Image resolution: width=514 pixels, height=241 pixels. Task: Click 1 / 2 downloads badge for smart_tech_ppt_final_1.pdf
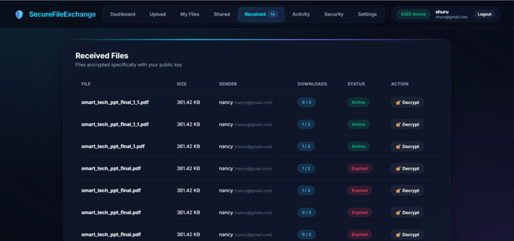306,146
